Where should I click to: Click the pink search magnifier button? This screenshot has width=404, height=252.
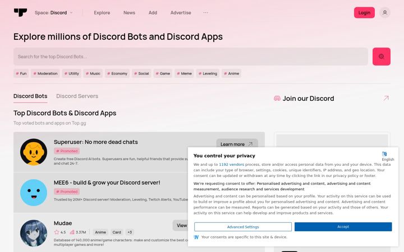click(x=382, y=57)
